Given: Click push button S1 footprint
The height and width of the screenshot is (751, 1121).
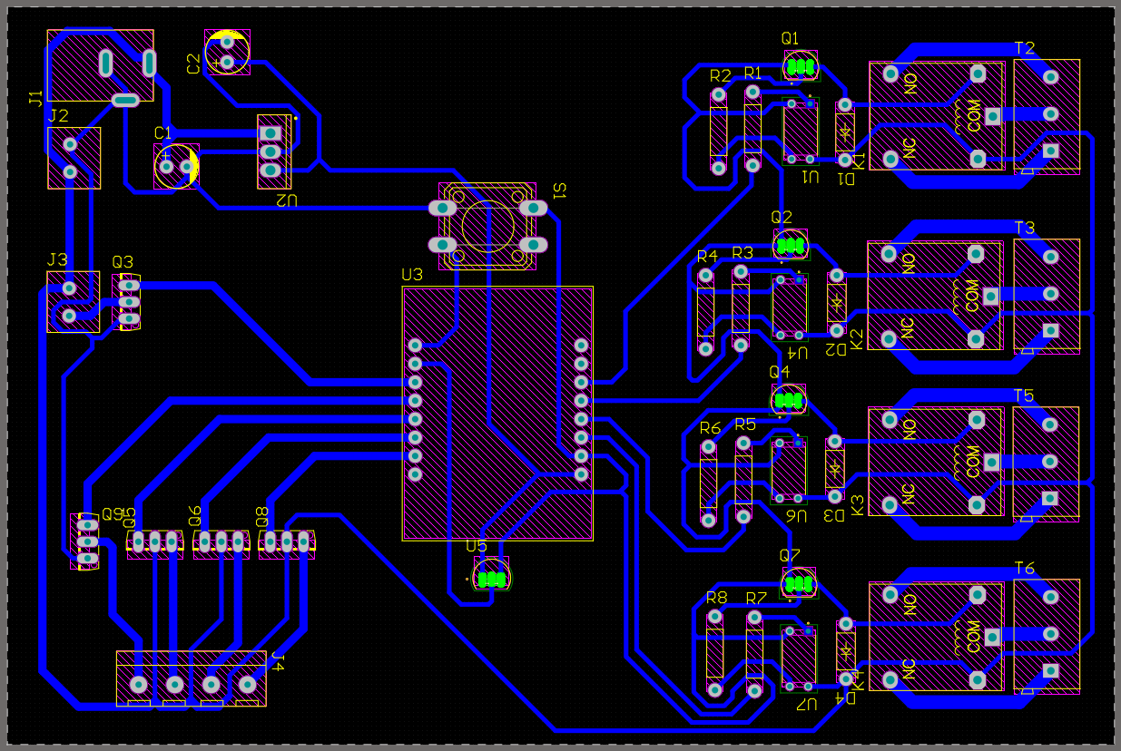Looking at the screenshot, I should [x=488, y=226].
